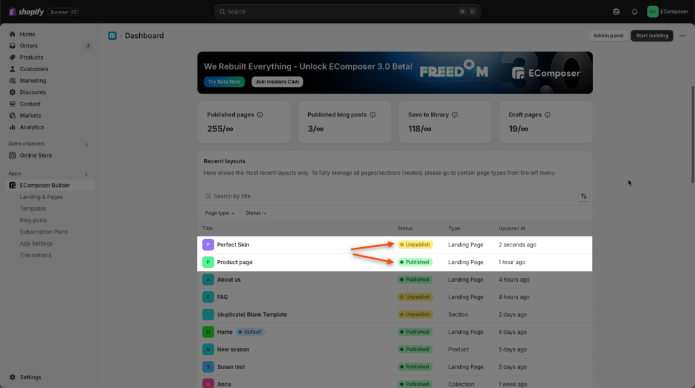This screenshot has width=695, height=388.
Task: Focus the Search by title field
Action: tap(386, 196)
